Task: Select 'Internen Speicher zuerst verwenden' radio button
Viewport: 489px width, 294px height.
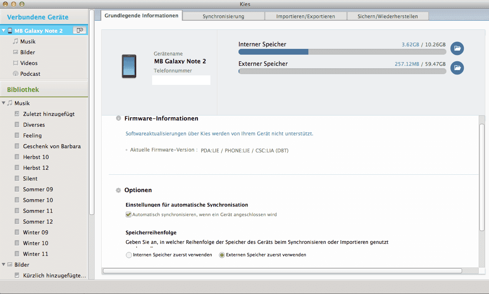Action: pyautogui.click(x=129, y=255)
